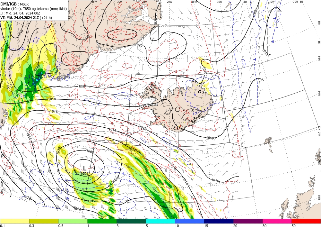Viewport: 321px width, 228px height.
Task: Click the 'L' low pressure center marker
Action: tap(84, 168)
